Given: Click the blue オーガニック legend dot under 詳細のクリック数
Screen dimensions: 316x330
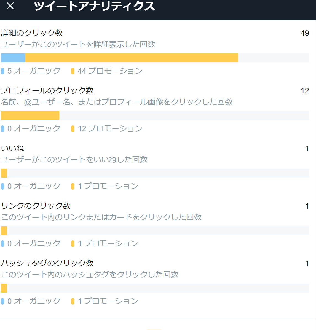Looking at the screenshot, I should point(2,71).
